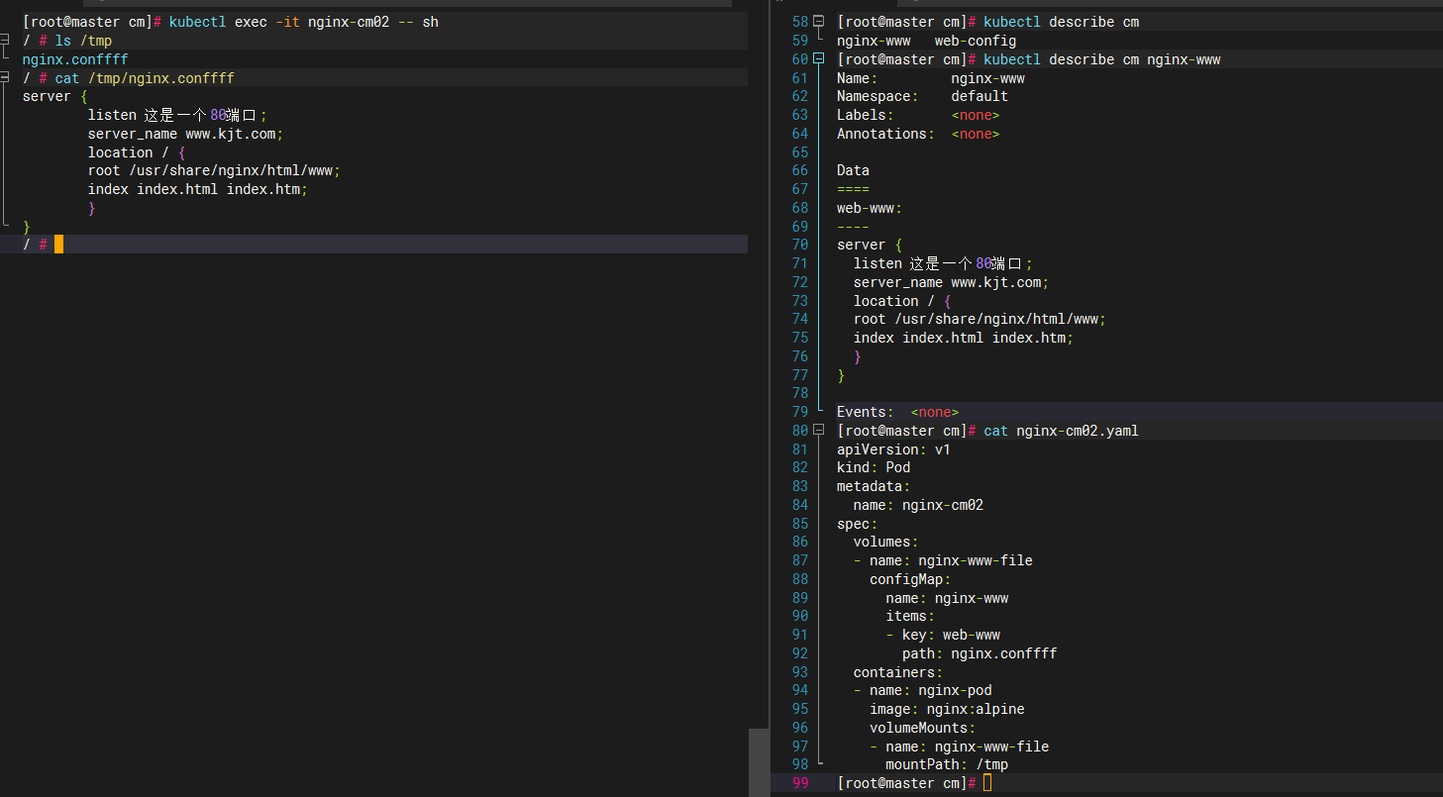Click 'kubectl exec -it nginx-cm02 -- sh' command
This screenshot has width=1443, height=797.
coord(304,22)
